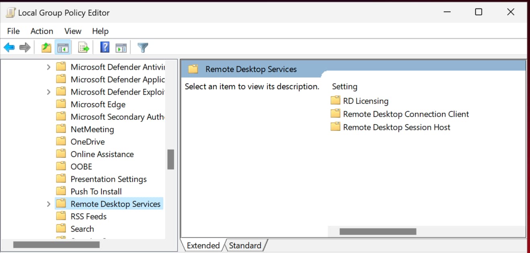Select RSS Feeds in the tree
Image resolution: width=530 pixels, height=253 pixels.
pos(89,216)
